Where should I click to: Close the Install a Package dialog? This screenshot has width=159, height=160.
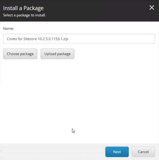[152, 8]
